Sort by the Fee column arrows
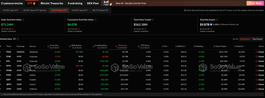Image resolution: width=265 pixels, height=98 pixels. coord(168,46)
